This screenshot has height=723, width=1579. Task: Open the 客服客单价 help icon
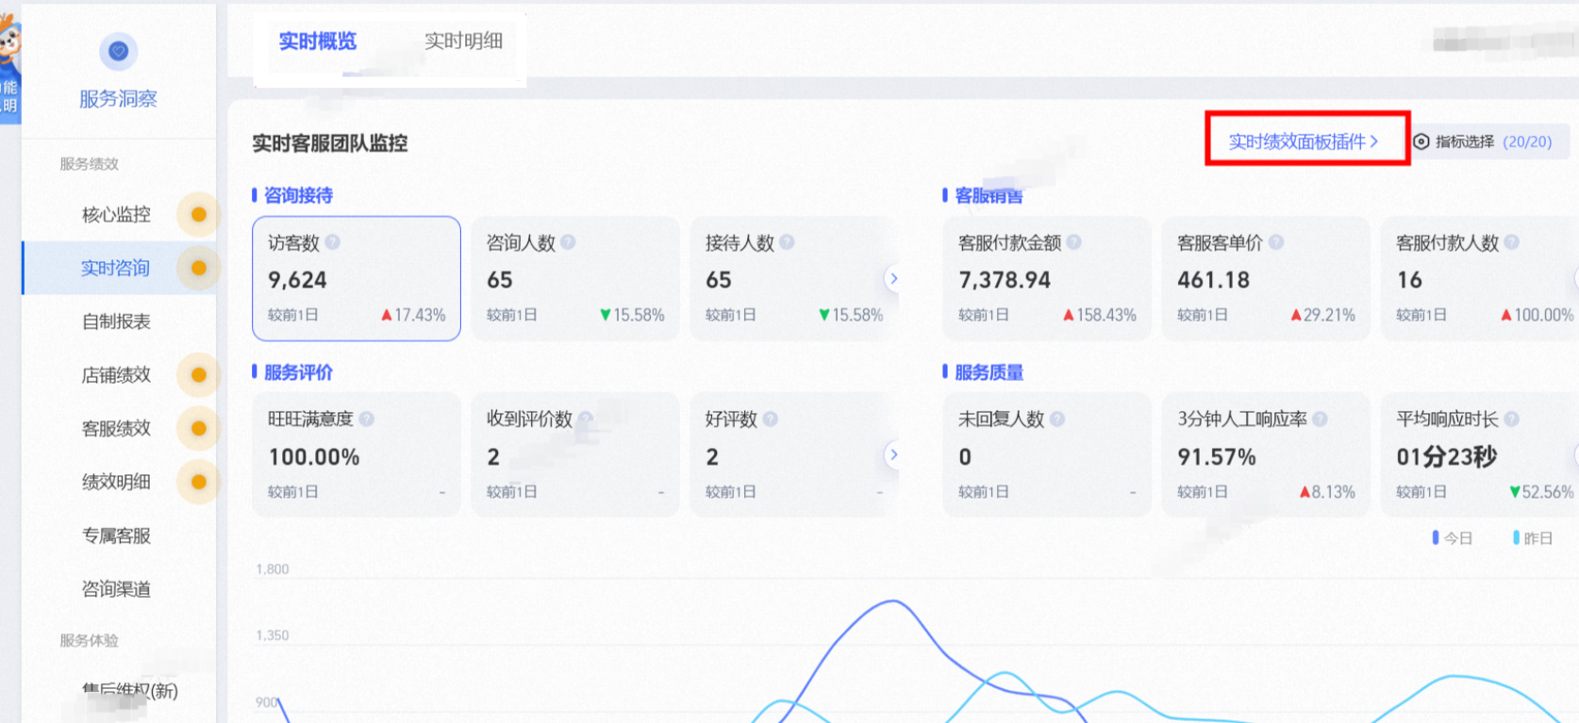tap(1276, 242)
